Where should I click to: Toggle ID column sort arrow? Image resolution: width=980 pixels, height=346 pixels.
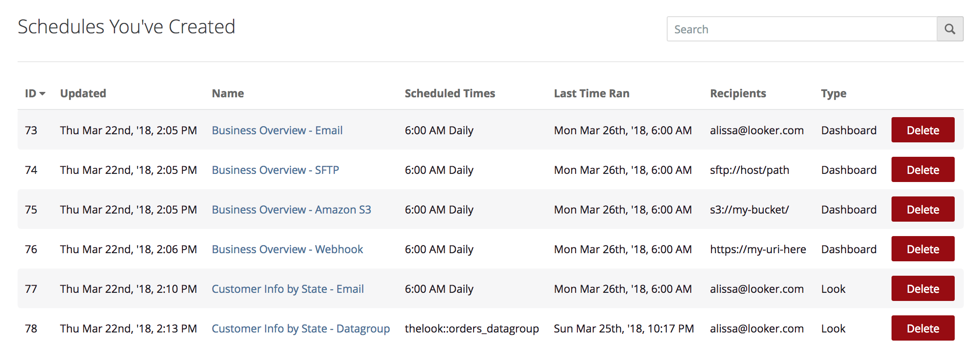[x=42, y=94]
